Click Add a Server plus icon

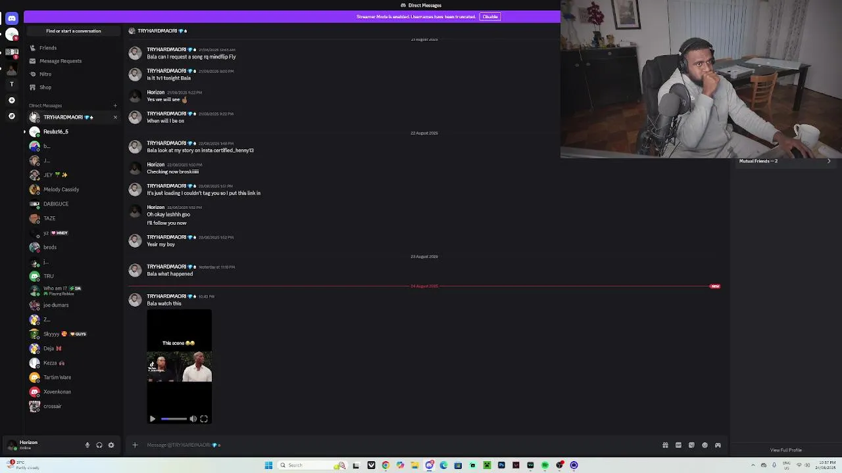12,101
